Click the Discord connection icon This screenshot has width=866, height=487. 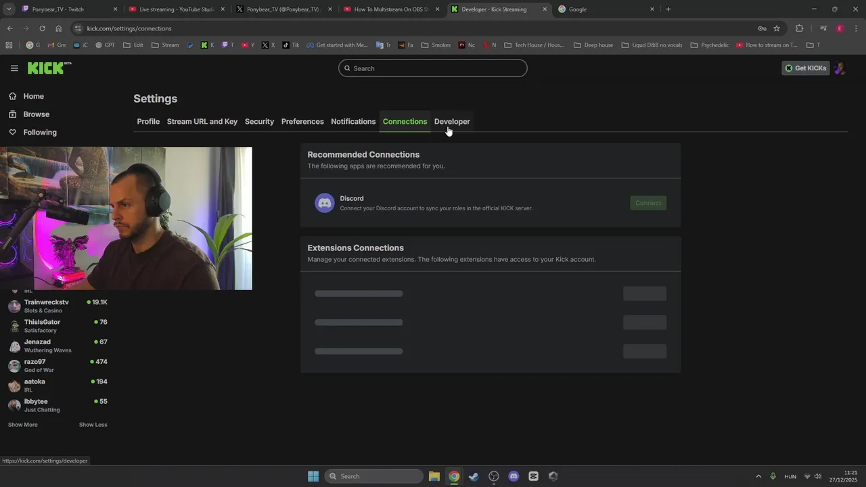coord(325,203)
